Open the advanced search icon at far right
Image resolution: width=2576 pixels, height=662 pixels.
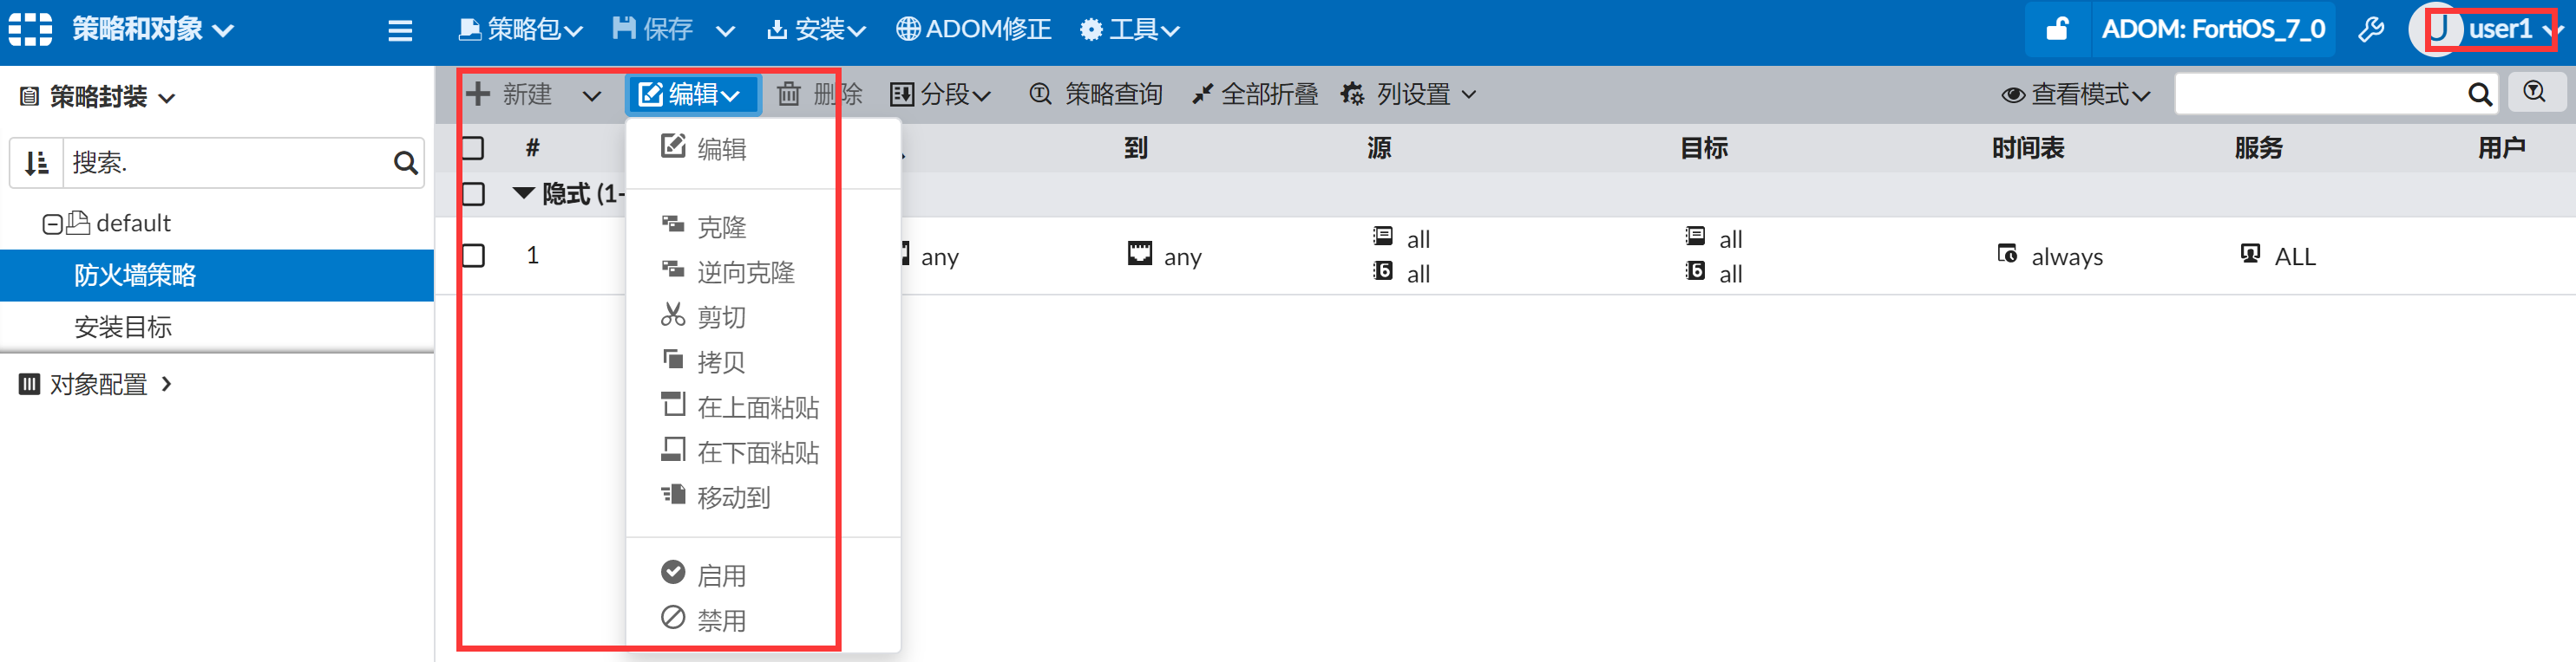coord(2534,93)
